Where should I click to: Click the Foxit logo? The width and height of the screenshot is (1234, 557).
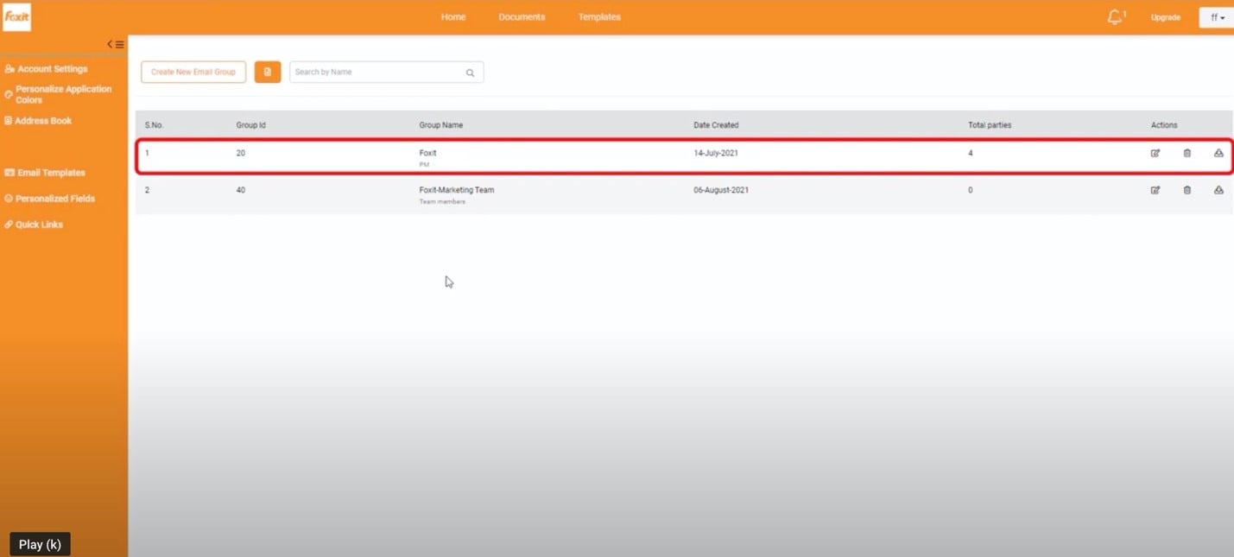click(x=16, y=16)
